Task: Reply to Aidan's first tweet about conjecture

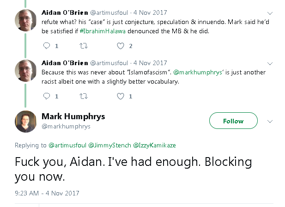Action: pos(46,46)
